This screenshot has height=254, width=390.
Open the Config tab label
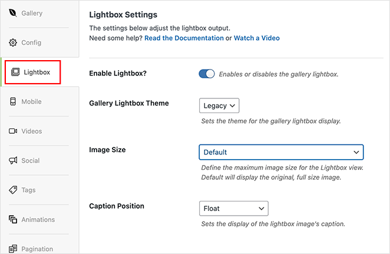tap(31, 42)
